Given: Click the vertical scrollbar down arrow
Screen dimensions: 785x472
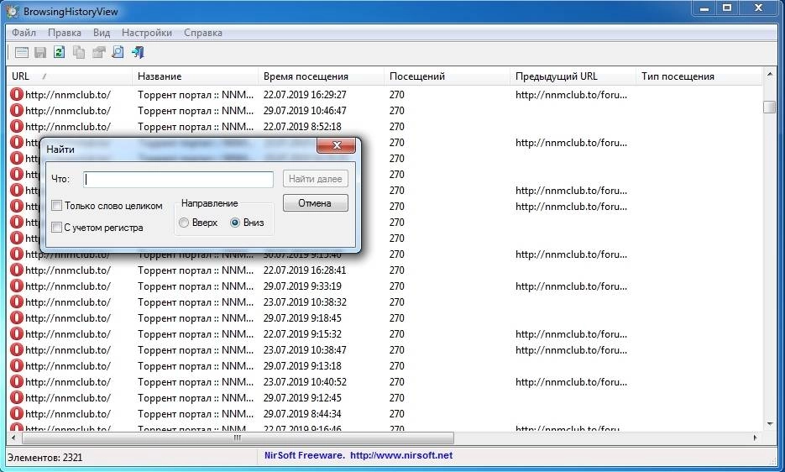Looking at the screenshot, I should point(770,424).
